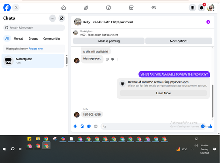
Task: Open Sticky Notes from taskbar
Action: point(29,138)
